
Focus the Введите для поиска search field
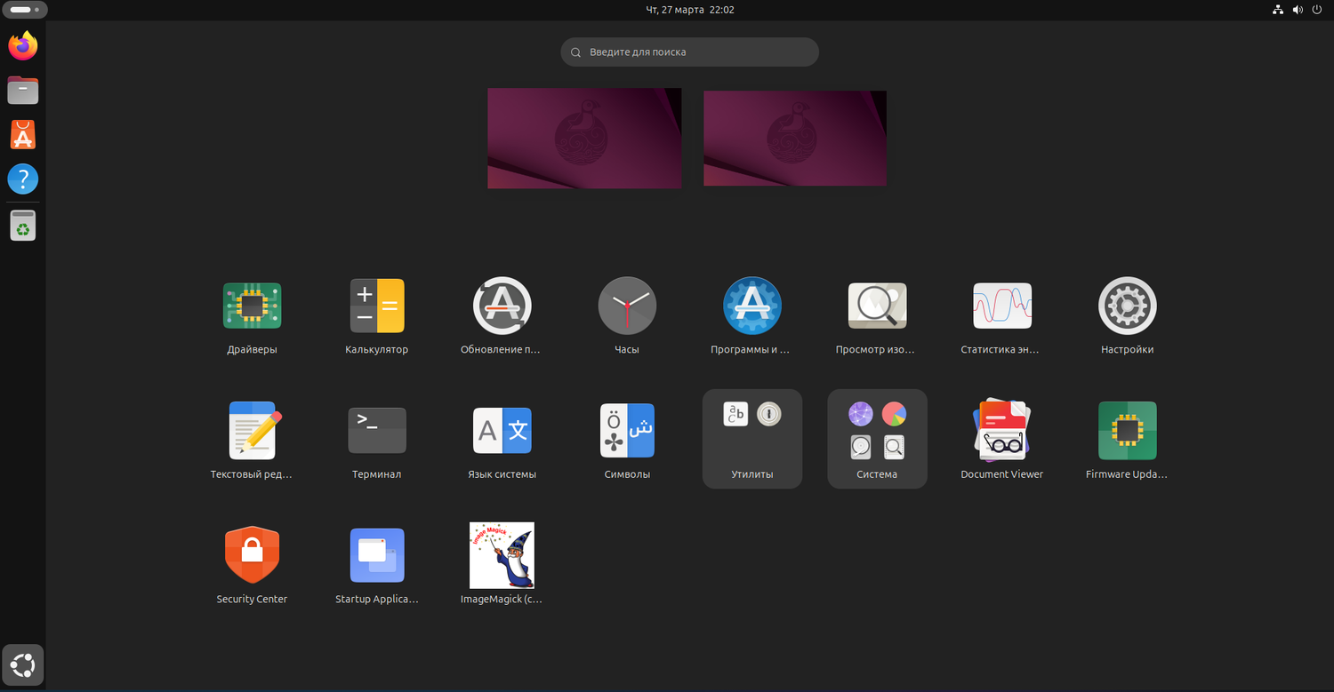689,52
